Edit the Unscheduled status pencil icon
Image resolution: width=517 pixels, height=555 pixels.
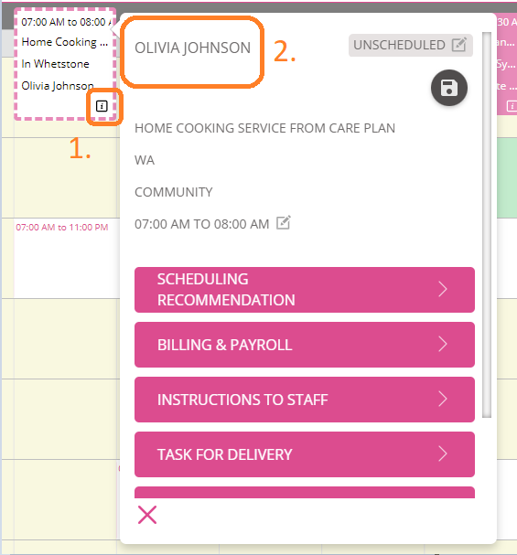[x=459, y=45]
